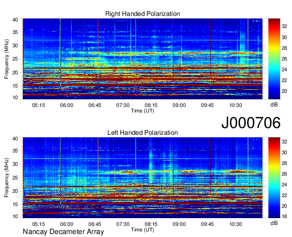Click the top panel dB color scale bar

(274, 59)
